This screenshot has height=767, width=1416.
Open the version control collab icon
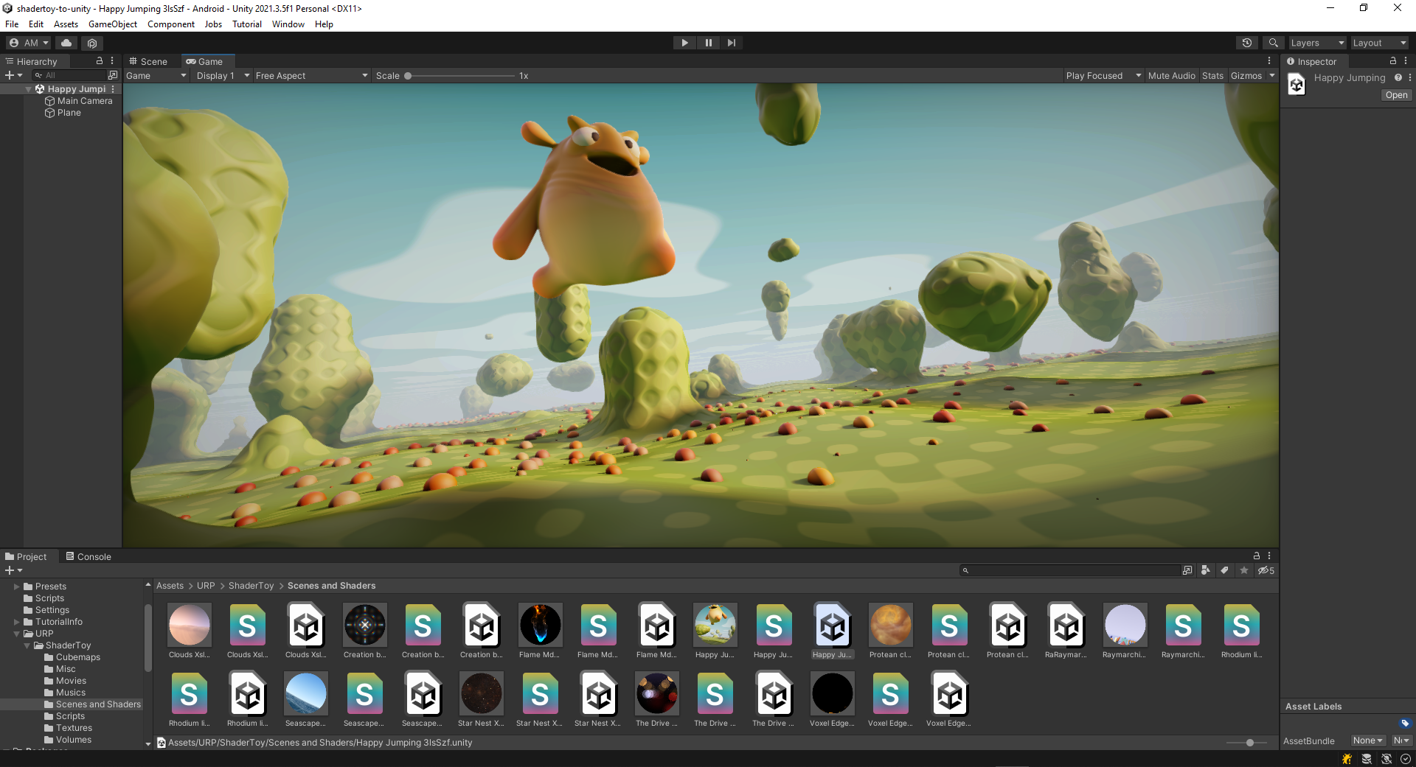[x=92, y=43]
